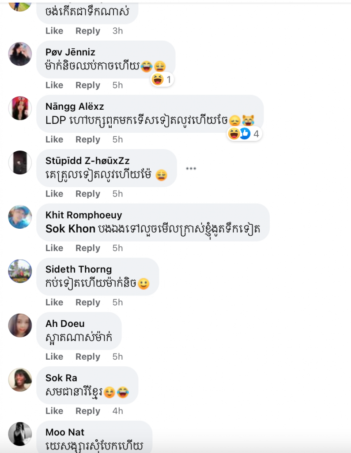The height and width of the screenshot is (453, 351).
Task: Open reactions badge on Nāngg Alëxz comment
Action: pyautogui.click(x=245, y=134)
